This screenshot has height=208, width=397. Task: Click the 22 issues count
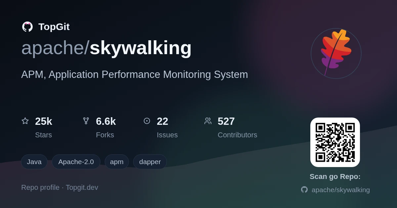[x=162, y=121]
